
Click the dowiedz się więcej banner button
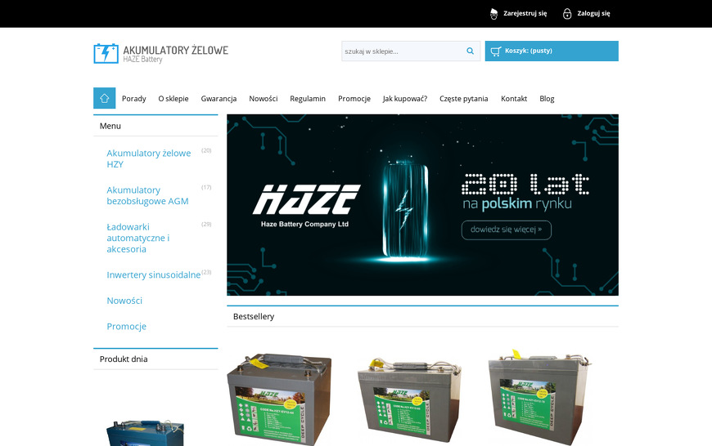click(x=507, y=230)
